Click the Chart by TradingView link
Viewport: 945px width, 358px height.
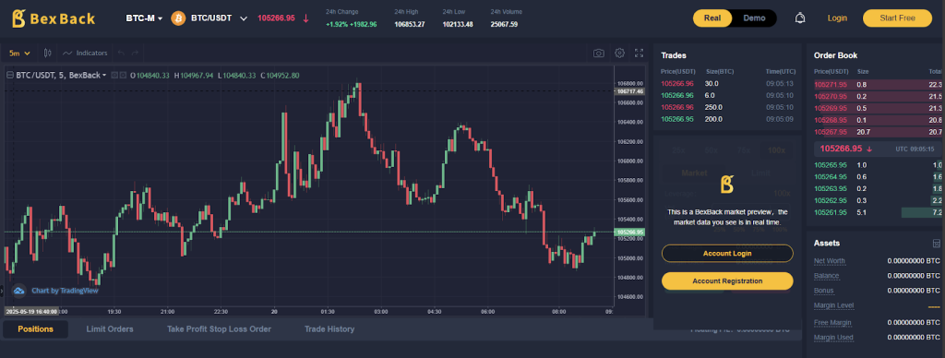point(65,291)
